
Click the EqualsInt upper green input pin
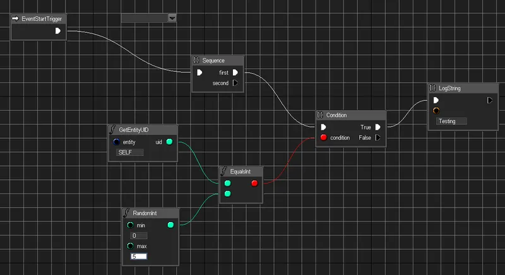(x=227, y=184)
